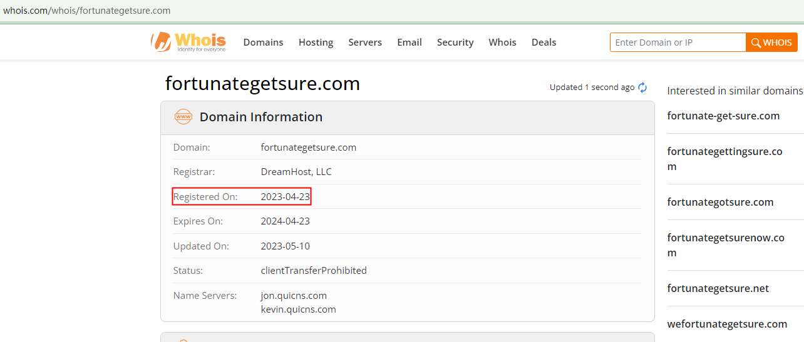Focus the Enter Domain or IP field
The image size is (804, 342).
678,43
